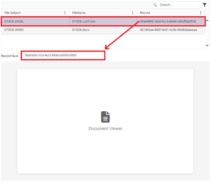
Task: Click the Record Guid label
Action: pyautogui.click(x=10, y=56)
